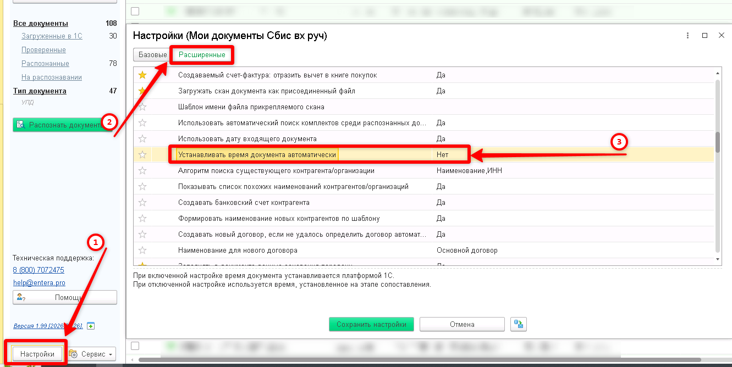Open the Настройки button in sidebar
This screenshot has height=367, width=732.
[x=37, y=354]
